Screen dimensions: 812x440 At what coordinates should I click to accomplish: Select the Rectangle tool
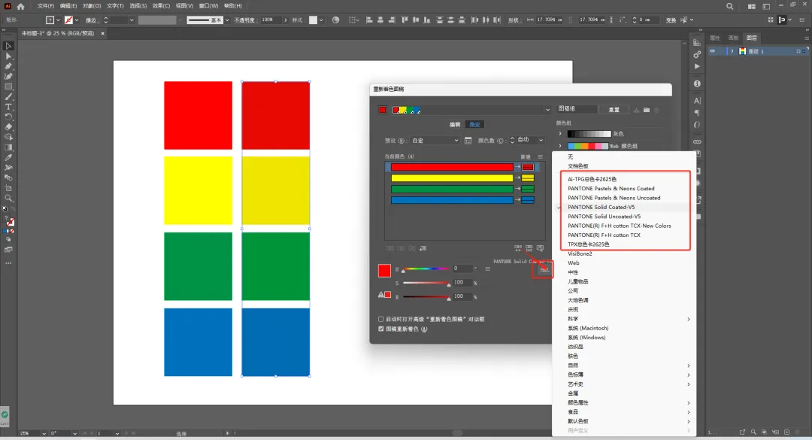click(8, 86)
